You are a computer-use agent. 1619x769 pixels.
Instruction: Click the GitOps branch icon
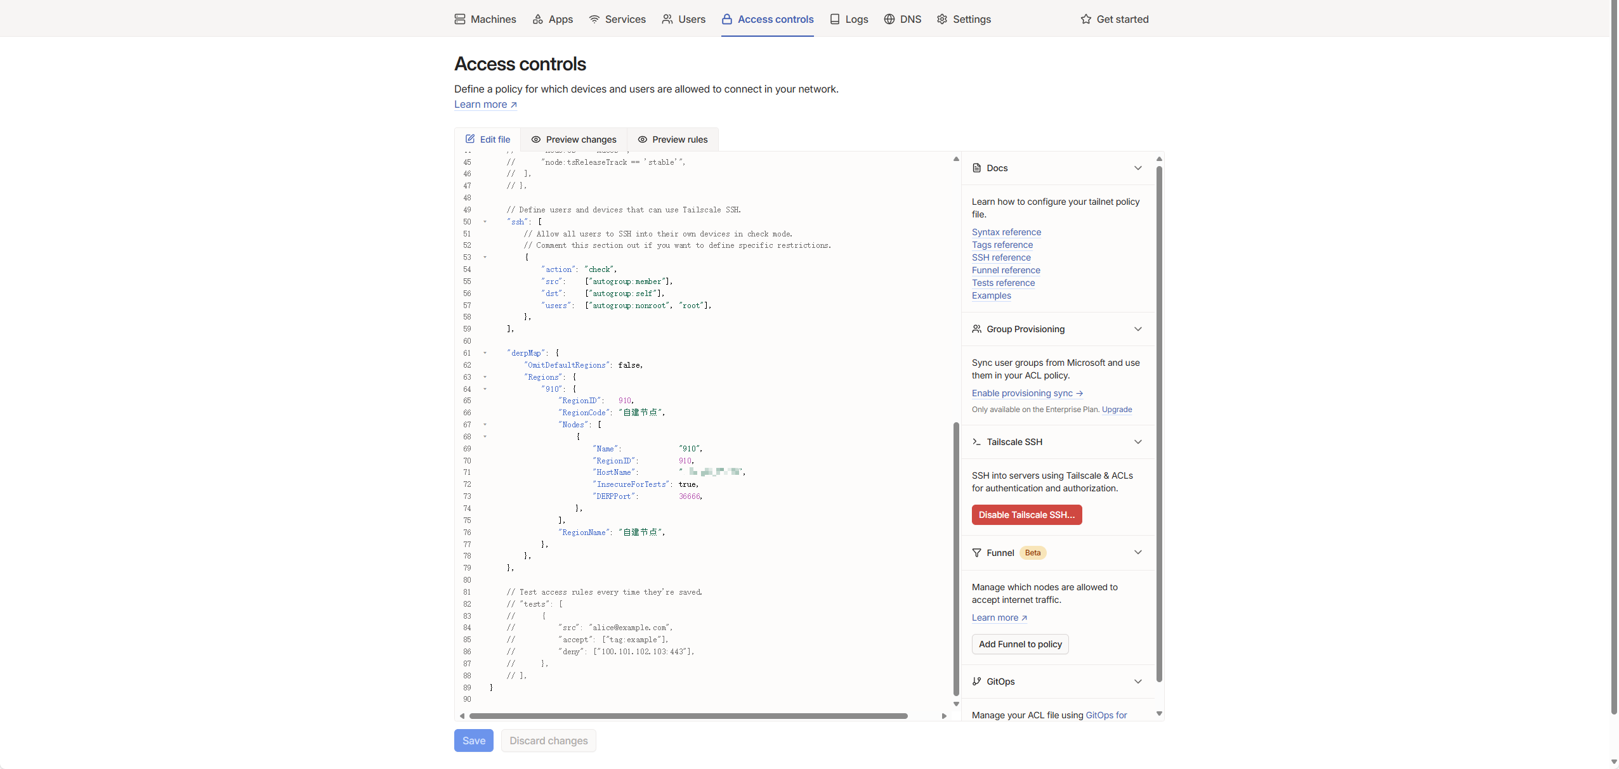(x=977, y=682)
